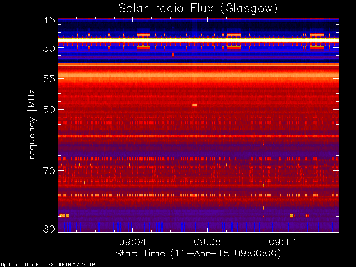Viewport: 356px width, 267px height.
Task: Click the 60 frequency tick label
Action: 49,110
